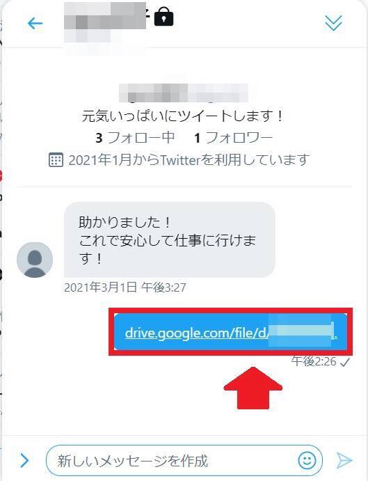Image resolution: width=368 pixels, height=481 pixels.
Task: Click the calendar icon near join date
Action: click(56, 160)
